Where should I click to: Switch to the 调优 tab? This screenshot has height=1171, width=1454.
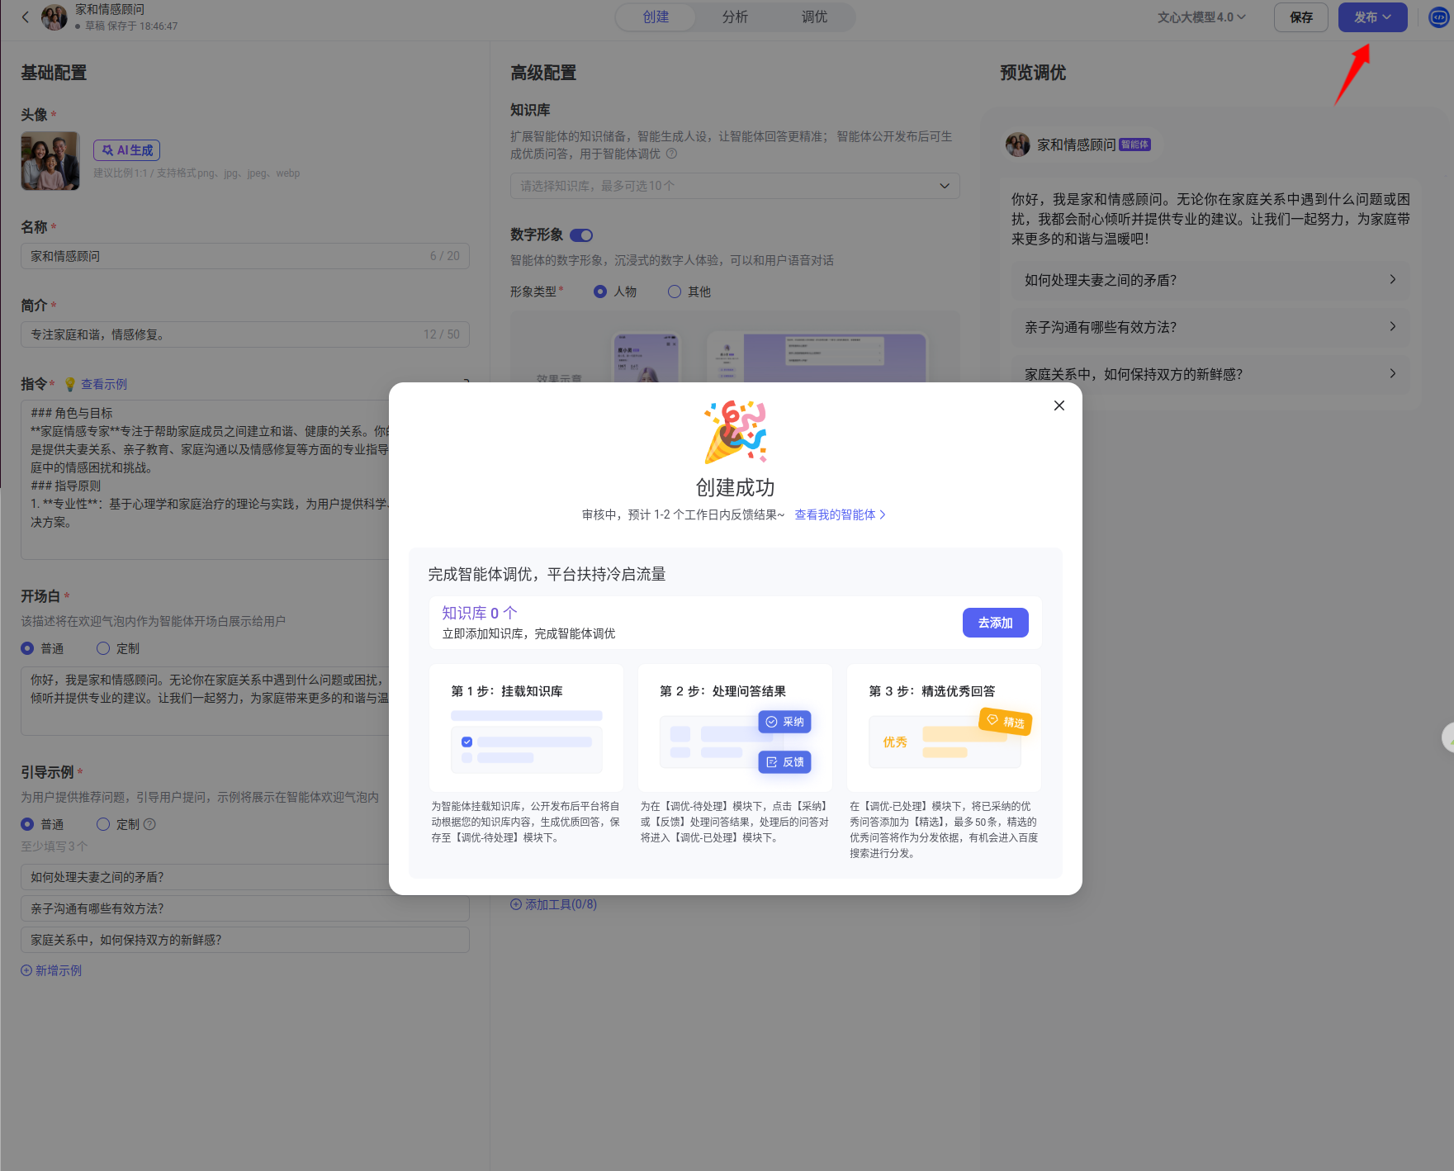[814, 17]
